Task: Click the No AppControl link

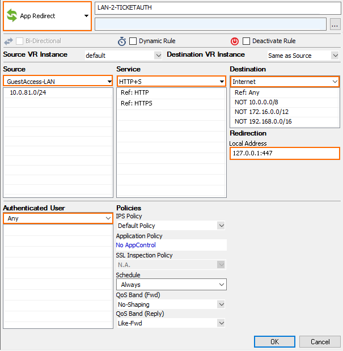Action: click(135, 245)
